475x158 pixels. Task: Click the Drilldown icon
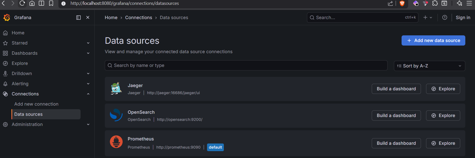click(5, 74)
